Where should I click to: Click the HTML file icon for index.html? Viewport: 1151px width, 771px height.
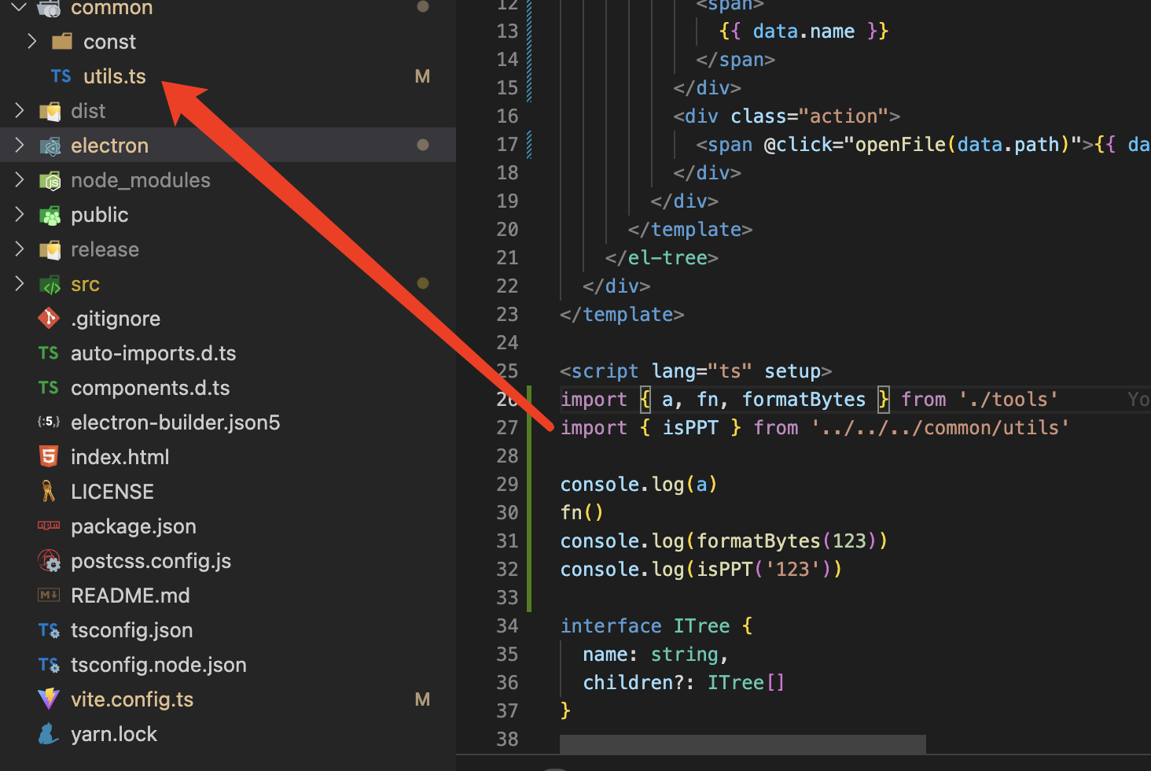tap(48, 456)
